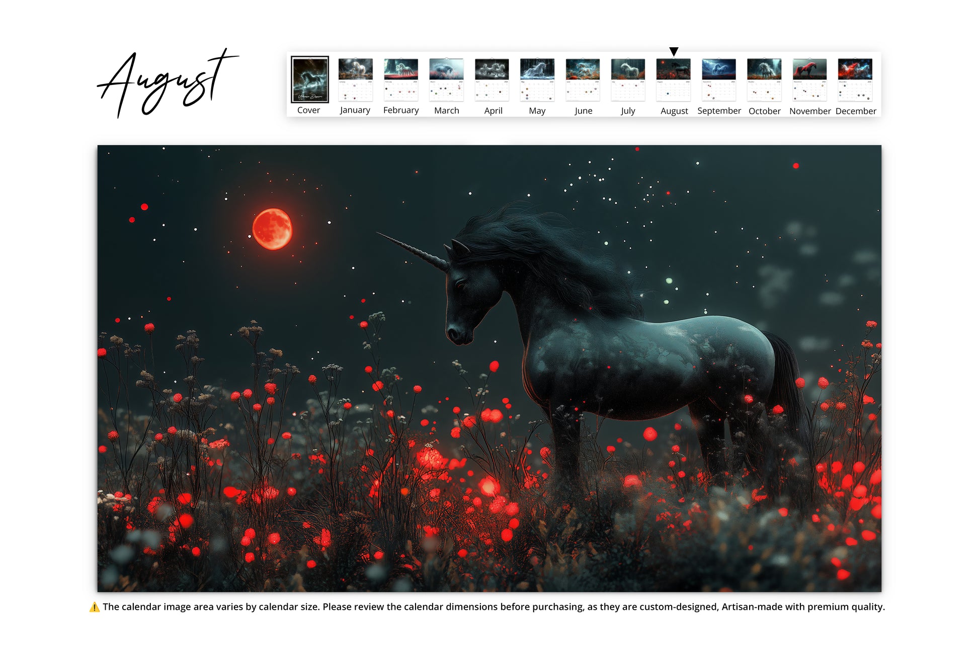Click the large black unicorn artwork
979x652 pixels.
pos(489,368)
